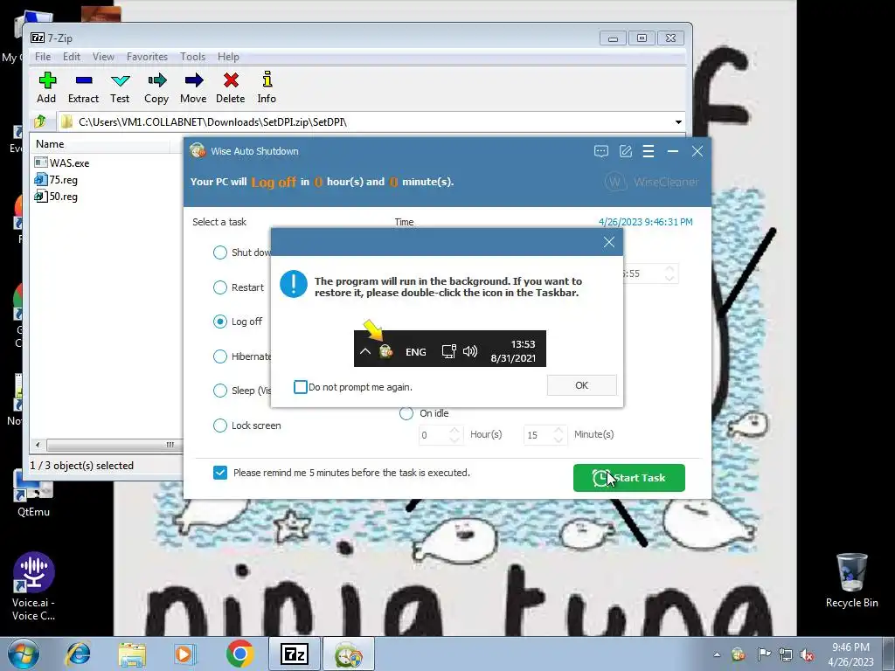Go up one folder level in 7-Zip
895x671 pixels.
click(40, 121)
